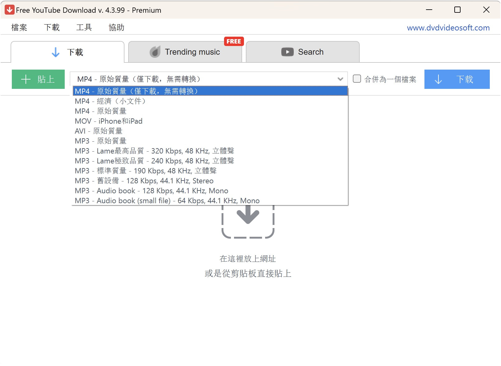Select MP3 Audio book small file 64 Kbps

tap(210, 200)
